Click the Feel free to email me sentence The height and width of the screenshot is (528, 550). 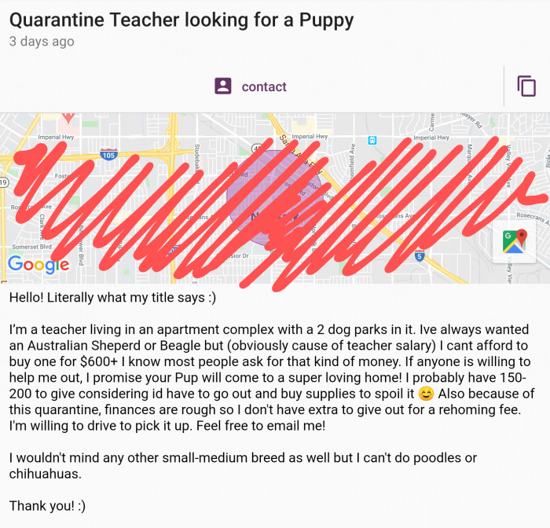[261, 426]
